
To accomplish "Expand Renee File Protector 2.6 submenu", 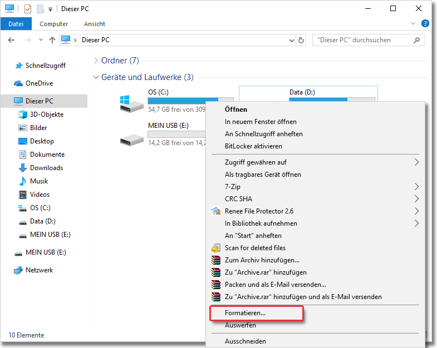I will coord(315,211).
